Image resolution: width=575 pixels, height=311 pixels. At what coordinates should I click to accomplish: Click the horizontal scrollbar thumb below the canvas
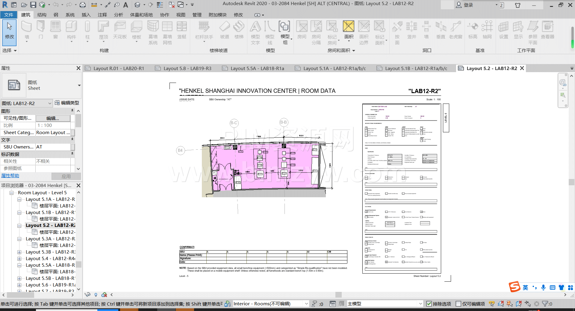point(338,295)
